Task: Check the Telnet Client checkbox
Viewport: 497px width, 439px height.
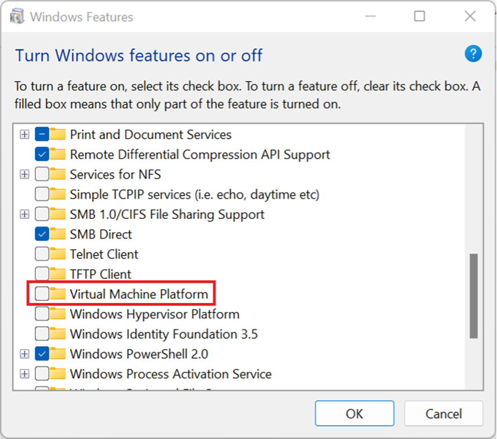Action: [42, 254]
